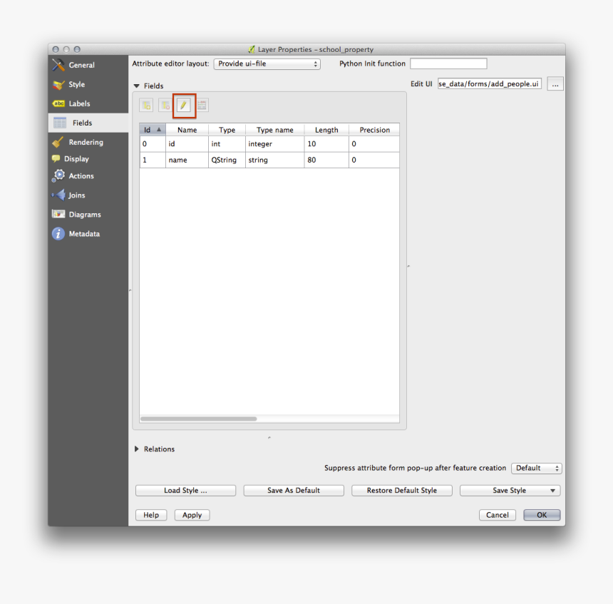This screenshot has width=613, height=604.
Task: Click the Delete column icon
Action: coord(165,104)
